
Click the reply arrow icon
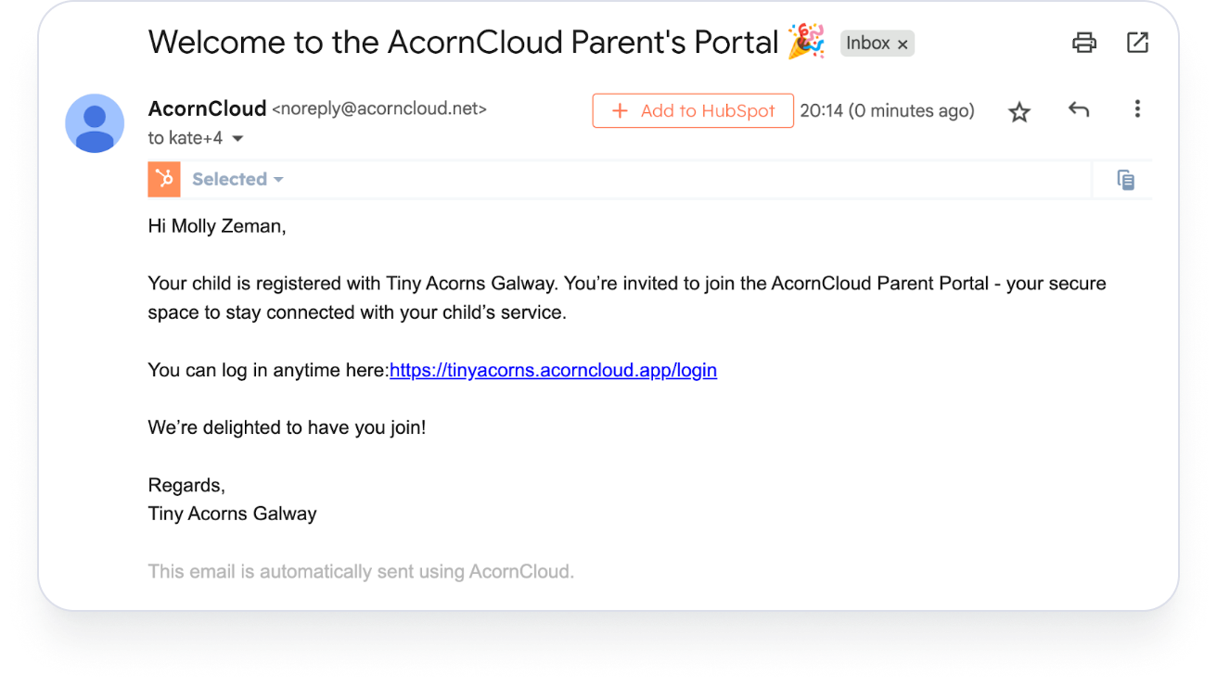[1078, 110]
